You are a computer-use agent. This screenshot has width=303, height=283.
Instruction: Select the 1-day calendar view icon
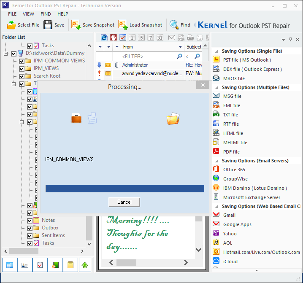click(x=132, y=38)
